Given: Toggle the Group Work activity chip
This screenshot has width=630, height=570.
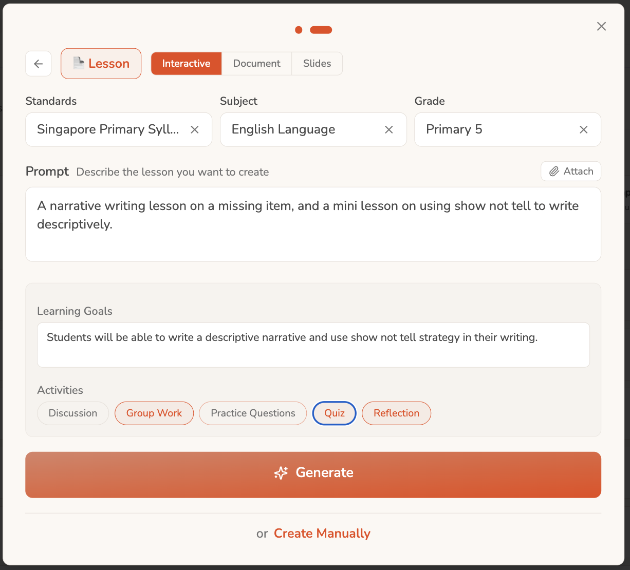Looking at the screenshot, I should [154, 413].
